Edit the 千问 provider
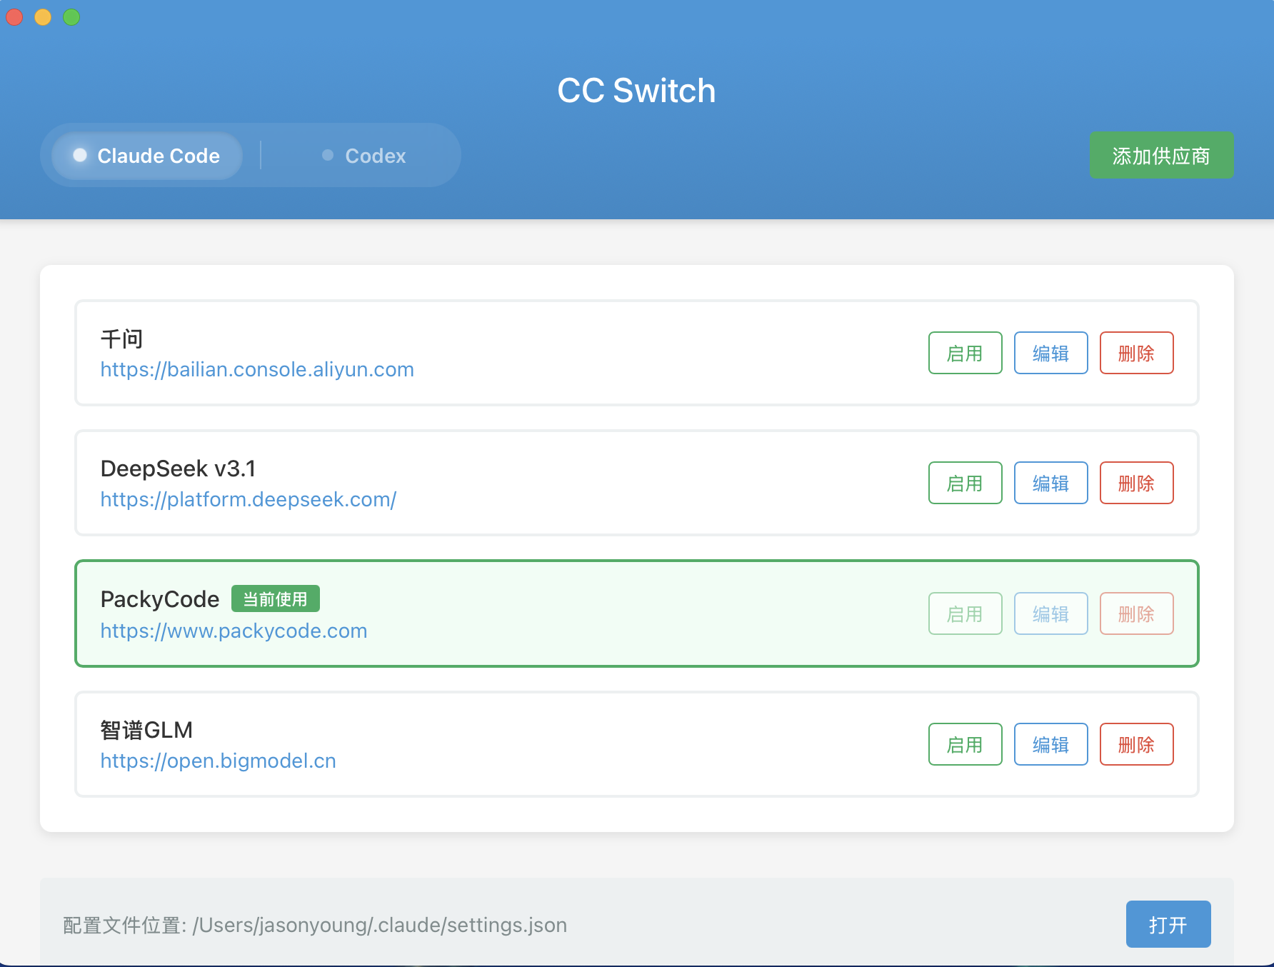Viewport: 1274px width, 967px height. [x=1050, y=353]
